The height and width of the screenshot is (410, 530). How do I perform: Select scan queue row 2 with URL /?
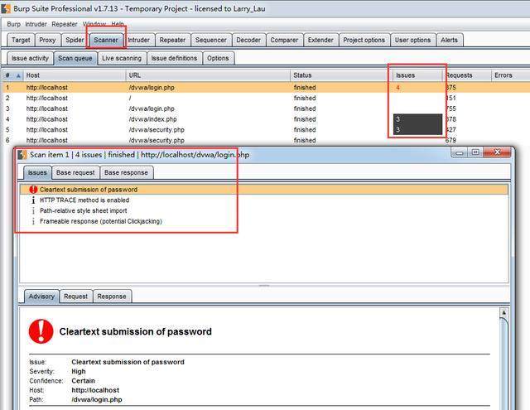265,98
